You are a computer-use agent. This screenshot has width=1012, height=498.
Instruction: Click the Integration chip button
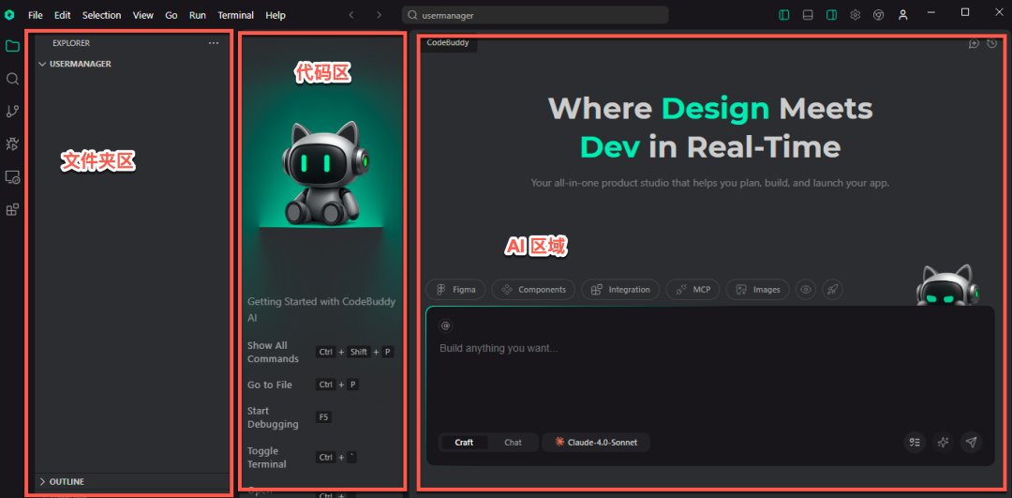[620, 290]
